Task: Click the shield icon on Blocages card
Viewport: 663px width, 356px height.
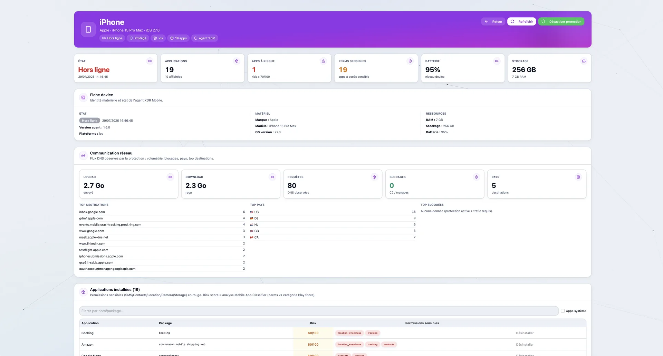Action: [477, 177]
